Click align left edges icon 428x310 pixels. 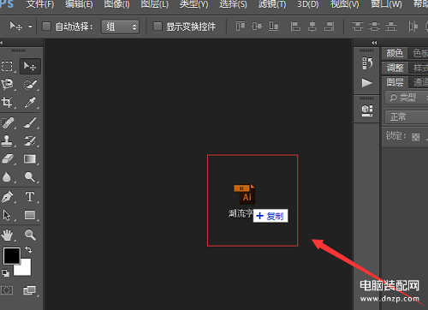pos(295,27)
